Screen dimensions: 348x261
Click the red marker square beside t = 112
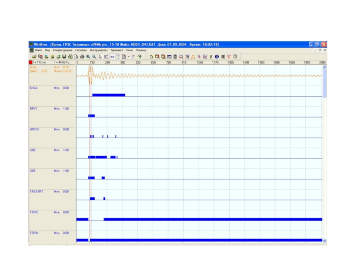pos(30,62)
